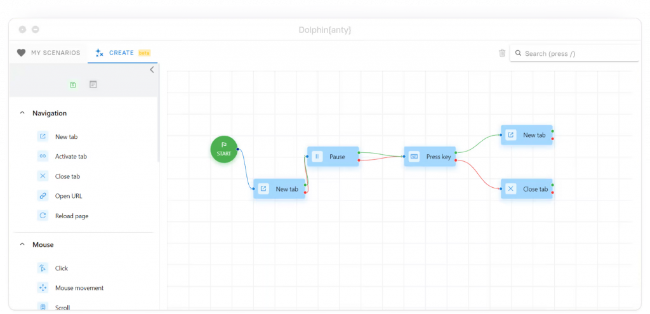Image resolution: width=650 pixels, height=314 pixels.
Task: Collapse the sidebar with the left chevron
Action: pyautogui.click(x=152, y=70)
